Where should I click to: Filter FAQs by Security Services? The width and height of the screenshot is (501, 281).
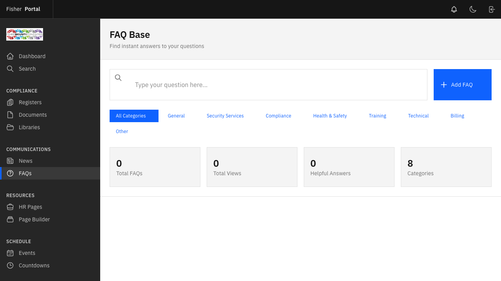(x=225, y=116)
